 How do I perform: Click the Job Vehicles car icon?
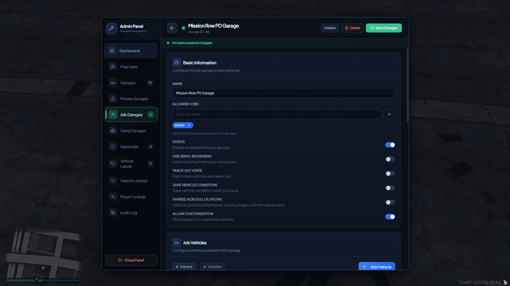177,243
